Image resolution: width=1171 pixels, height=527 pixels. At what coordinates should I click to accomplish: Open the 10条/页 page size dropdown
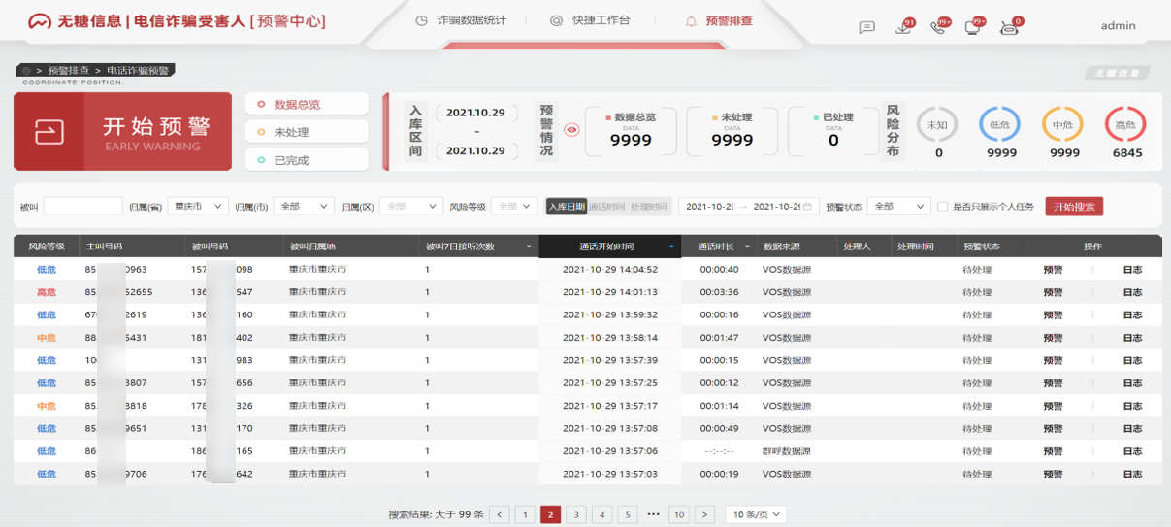[x=756, y=514]
